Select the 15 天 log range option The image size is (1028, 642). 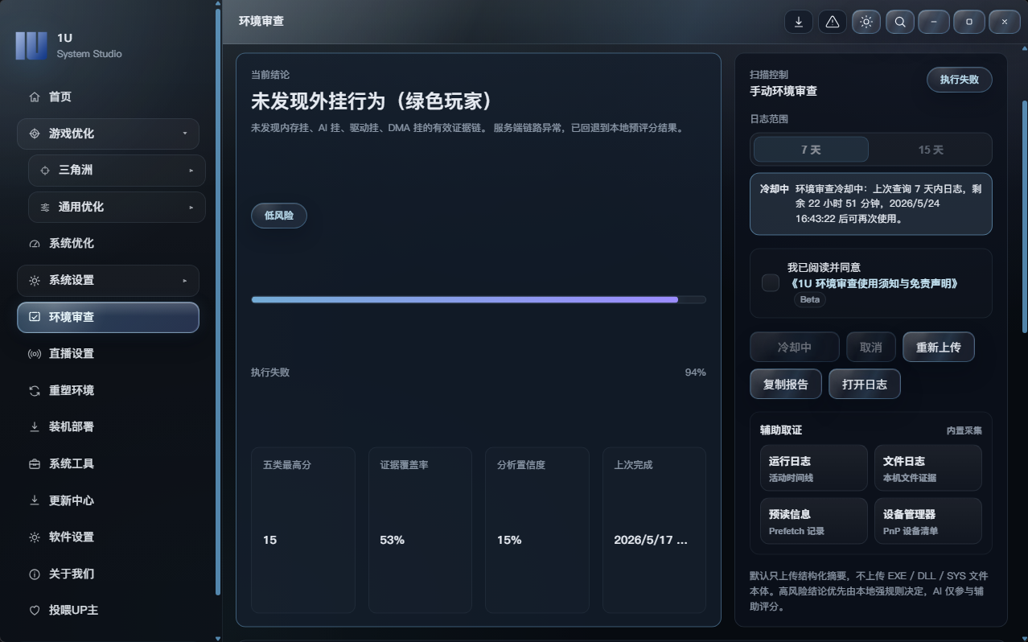pos(931,150)
